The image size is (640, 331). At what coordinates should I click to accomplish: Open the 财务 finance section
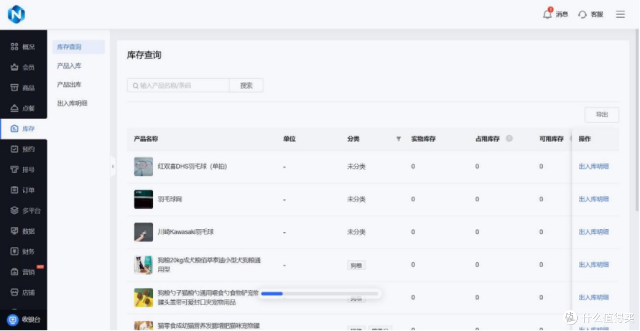pyautogui.click(x=23, y=252)
